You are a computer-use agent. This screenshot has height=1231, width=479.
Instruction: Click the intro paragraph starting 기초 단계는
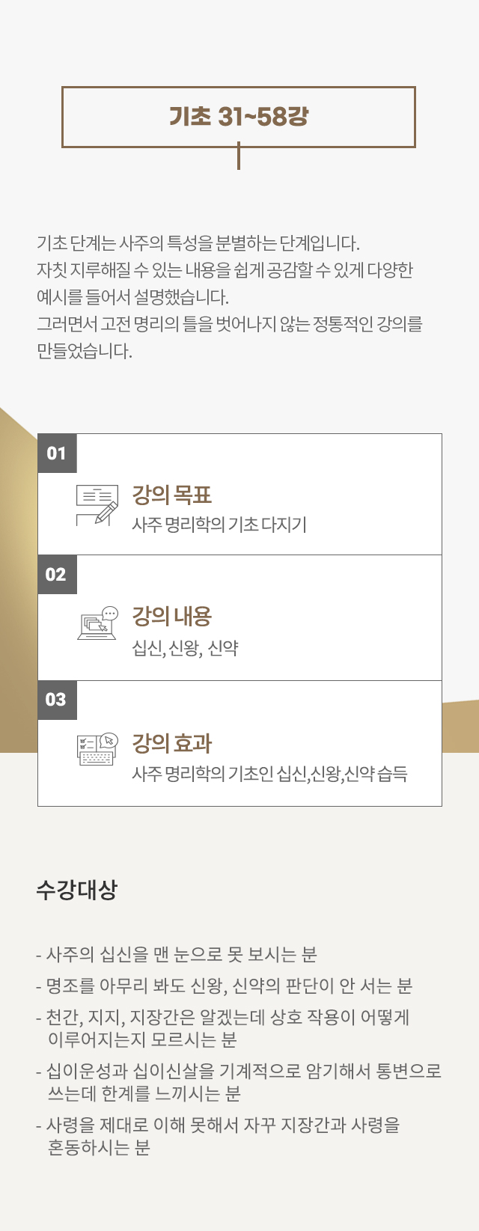tap(230, 297)
